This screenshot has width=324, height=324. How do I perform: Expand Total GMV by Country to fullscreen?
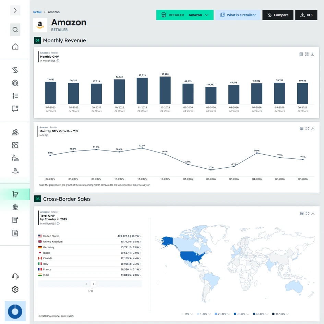(307, 214)
